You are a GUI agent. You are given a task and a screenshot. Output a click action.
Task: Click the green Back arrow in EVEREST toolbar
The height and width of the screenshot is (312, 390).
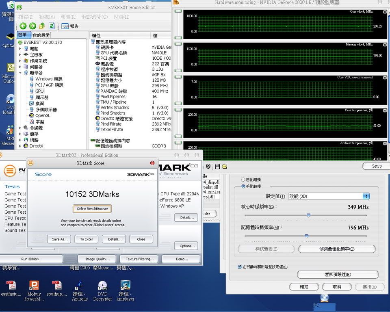tap(23, 26)
